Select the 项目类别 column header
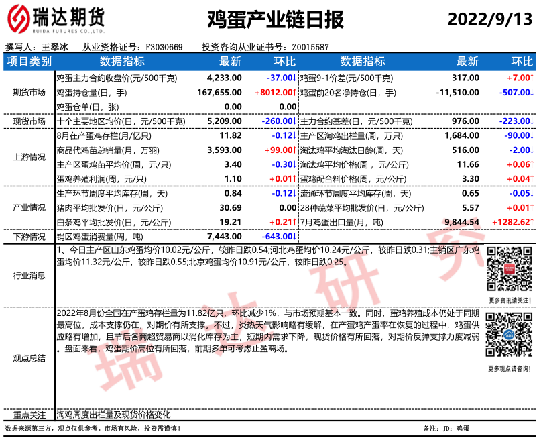Screen dimensions: 539x440 tap(27, 62)
